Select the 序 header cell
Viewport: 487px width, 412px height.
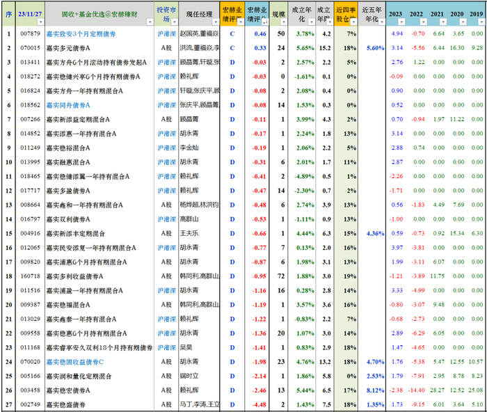pyautogui.click(x=8, y=14)
